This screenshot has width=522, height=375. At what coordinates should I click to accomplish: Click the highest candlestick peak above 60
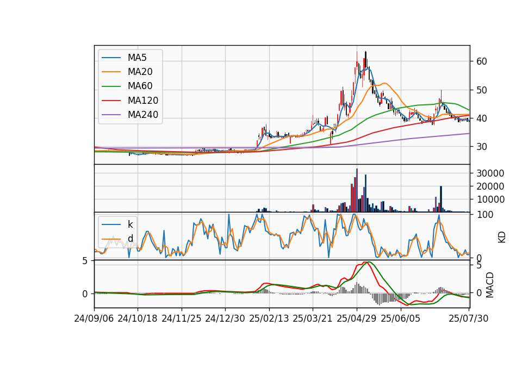tap(365, 60)
